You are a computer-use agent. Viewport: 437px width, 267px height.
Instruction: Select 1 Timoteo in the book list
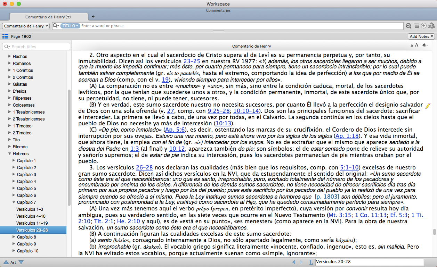coord(22,126)
